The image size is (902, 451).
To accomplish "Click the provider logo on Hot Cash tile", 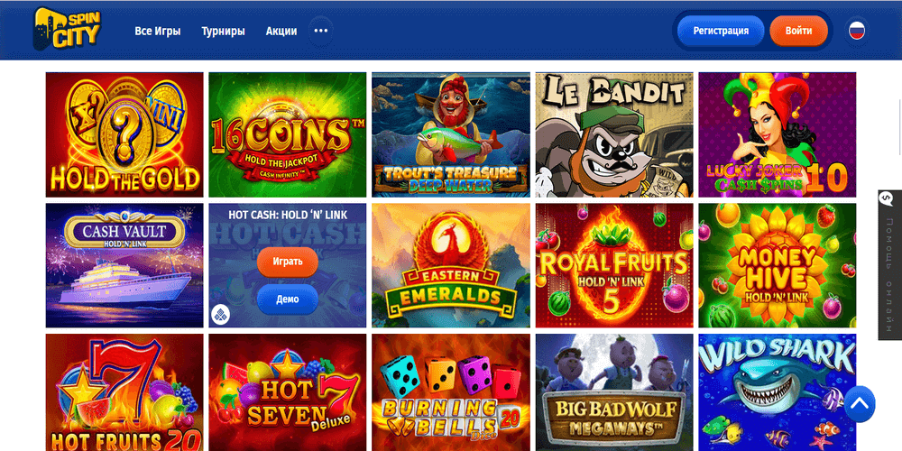I will pyautogui.click(x=221, y=314).
